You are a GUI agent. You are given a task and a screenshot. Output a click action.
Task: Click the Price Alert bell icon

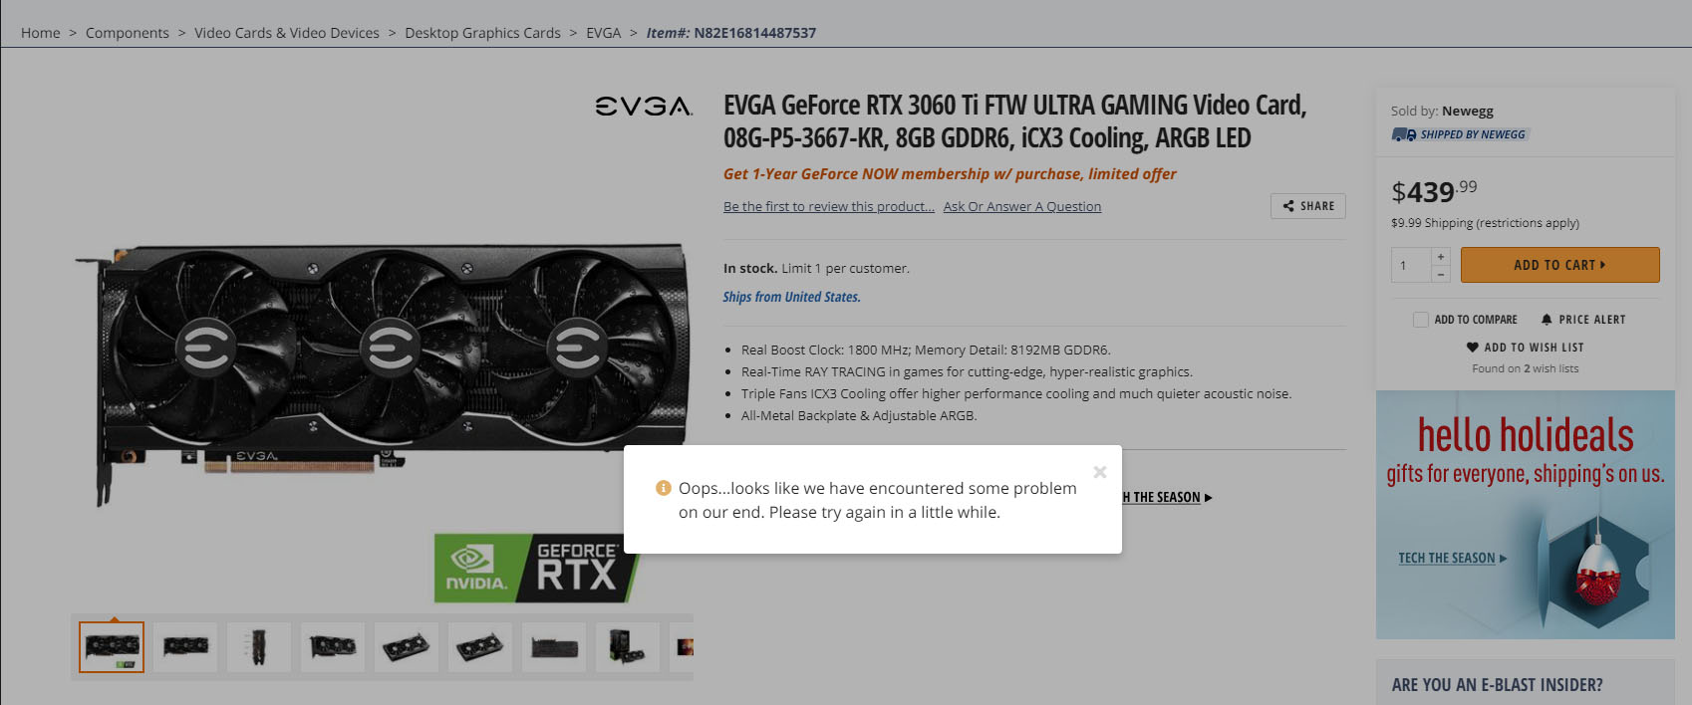(1547, 320)
